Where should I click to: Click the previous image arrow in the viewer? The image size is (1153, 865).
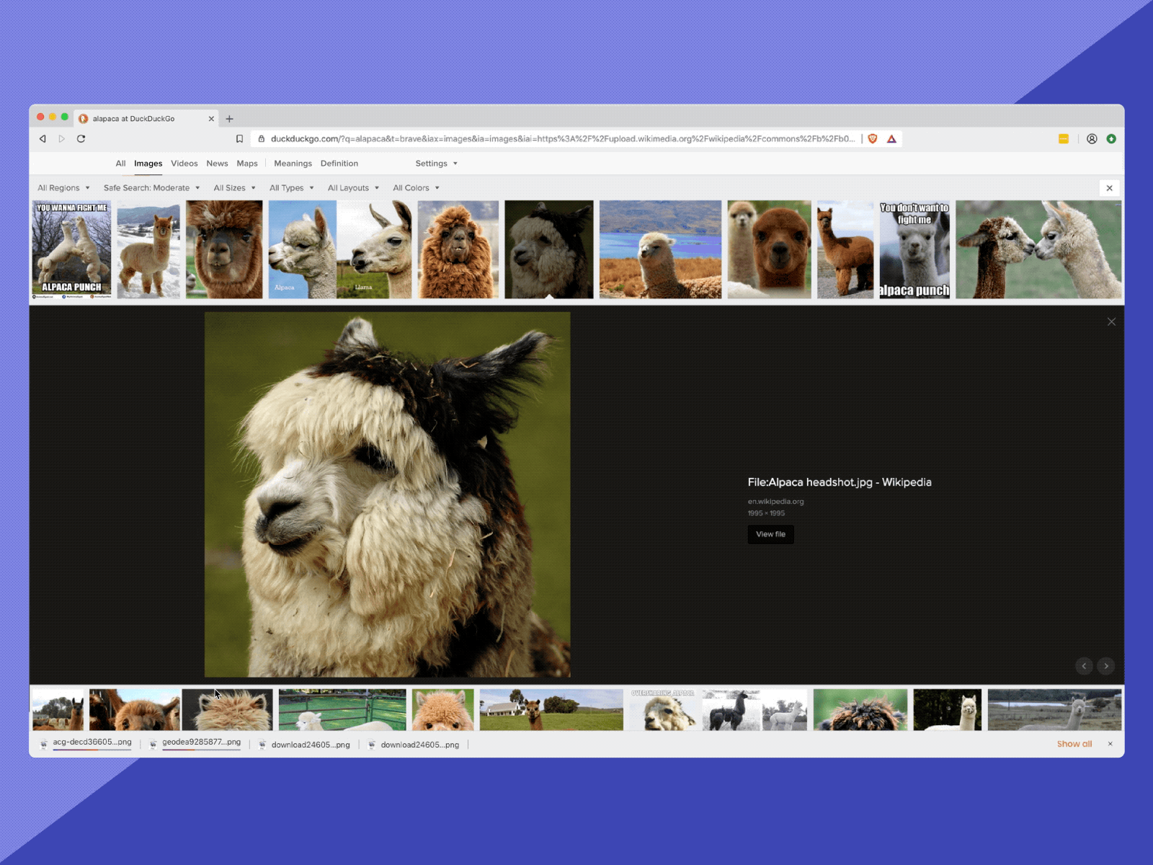pos(1084,666)
